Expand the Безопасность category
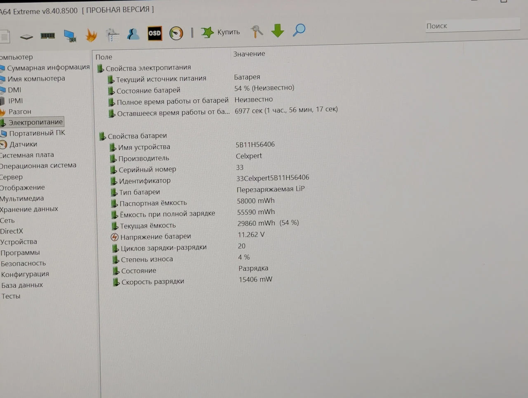The width and height of the screenshot is (528, 398). coord(23,263)
